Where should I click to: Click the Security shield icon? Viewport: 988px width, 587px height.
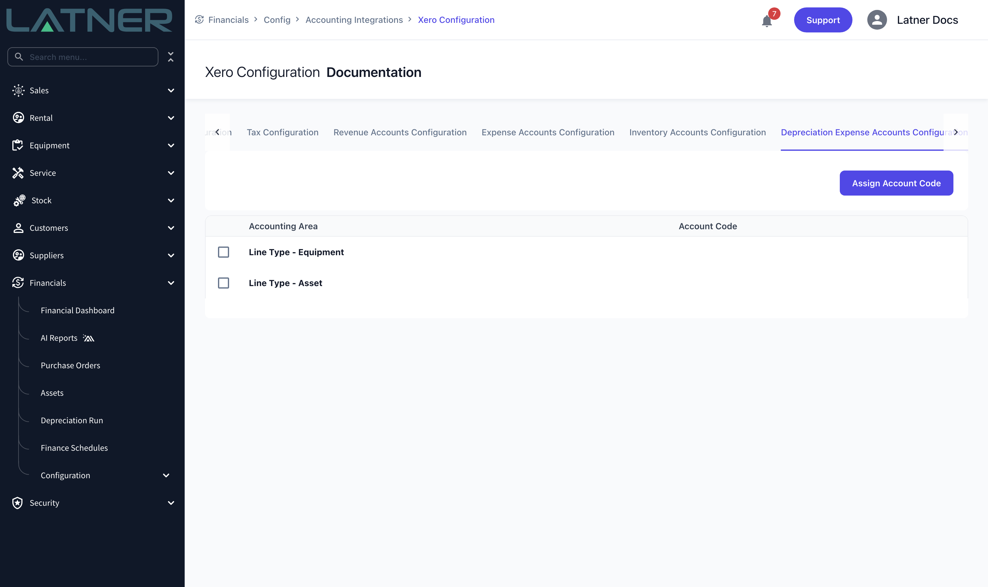[17, 503]
